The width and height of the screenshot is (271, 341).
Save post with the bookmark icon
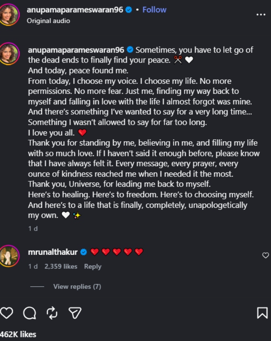point(262,313)
